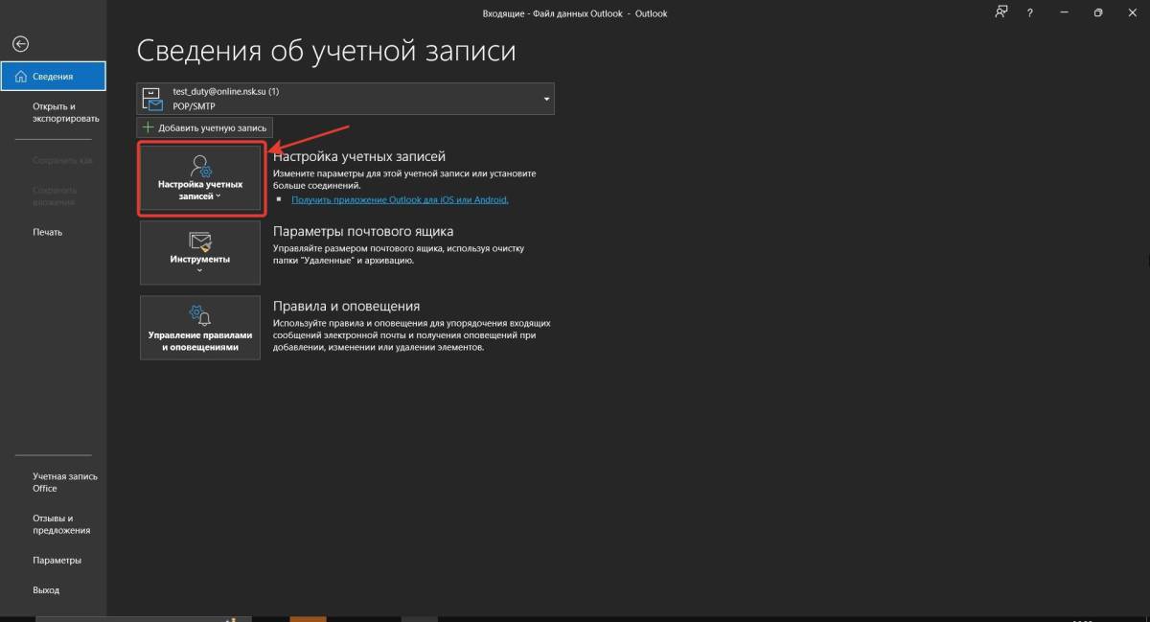Click the back arrow to exit backstage
Viewport: 1150px width, 622px height.
pos(20,44)
